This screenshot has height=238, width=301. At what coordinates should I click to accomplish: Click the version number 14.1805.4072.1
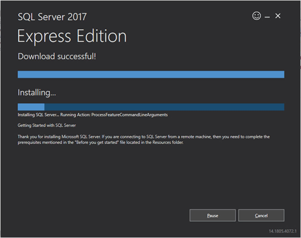tap(284, 231)
